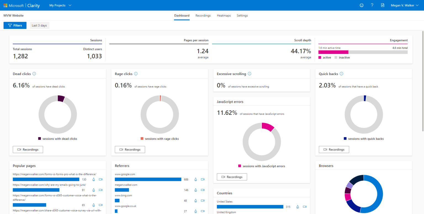Open Clarity help via the question mark icon
Screen dimensions: 424x214
pos(372,5)
